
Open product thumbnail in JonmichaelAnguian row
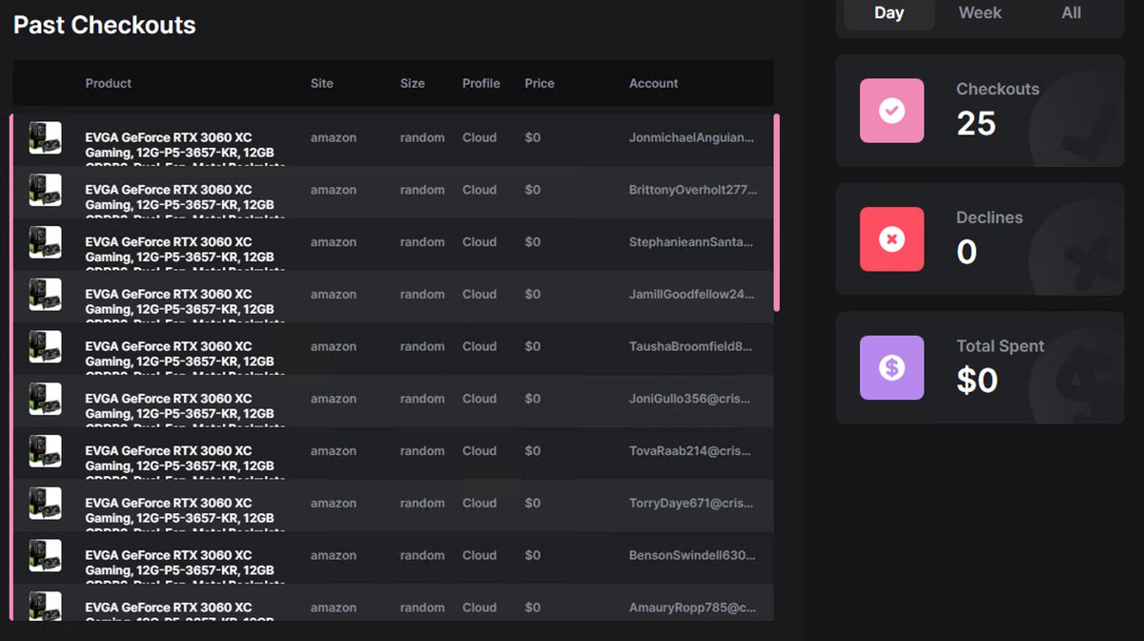click(x=45, y=137)
